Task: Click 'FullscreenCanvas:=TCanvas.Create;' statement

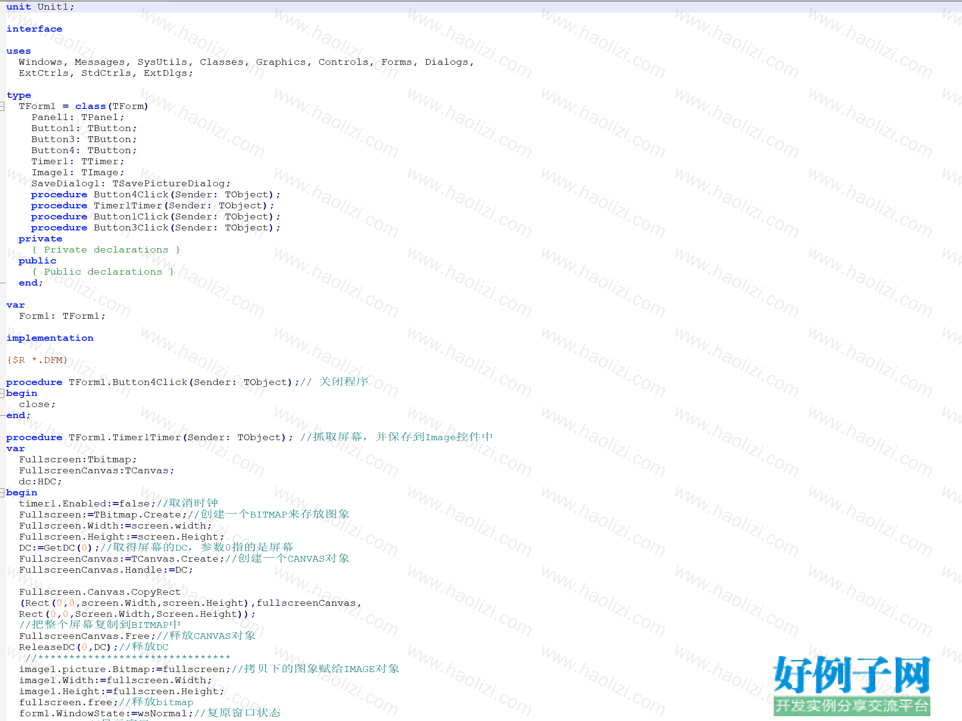Action: pyautogui.click(x=122, y=559)
